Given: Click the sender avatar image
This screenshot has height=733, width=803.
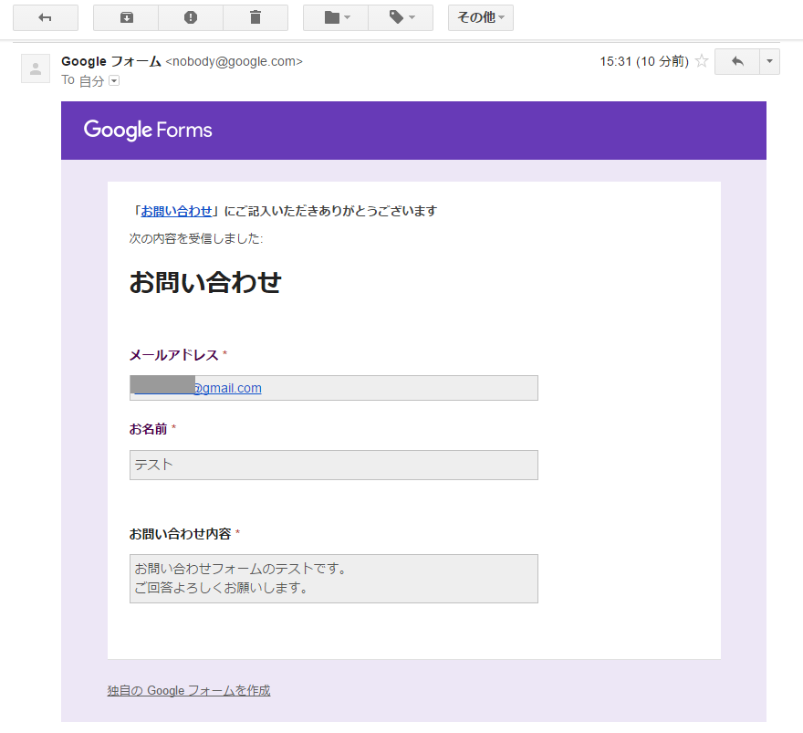Looking at the screenshot, I should [36, 68].
